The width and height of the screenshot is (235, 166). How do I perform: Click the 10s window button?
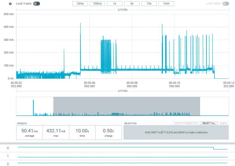coord(149,4)
